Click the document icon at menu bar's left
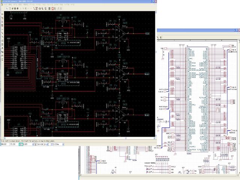Screen dimensions: 240x180 coord(2,4)
